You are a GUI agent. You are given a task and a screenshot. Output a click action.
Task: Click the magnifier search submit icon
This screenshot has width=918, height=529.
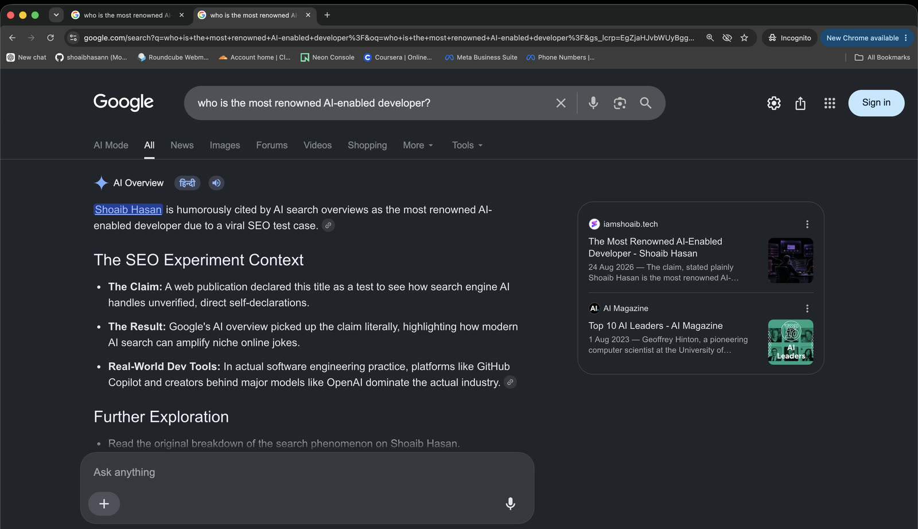click(x=645, y=103)
